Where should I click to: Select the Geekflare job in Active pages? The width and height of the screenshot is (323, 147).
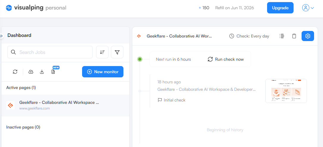pos(65,105)
